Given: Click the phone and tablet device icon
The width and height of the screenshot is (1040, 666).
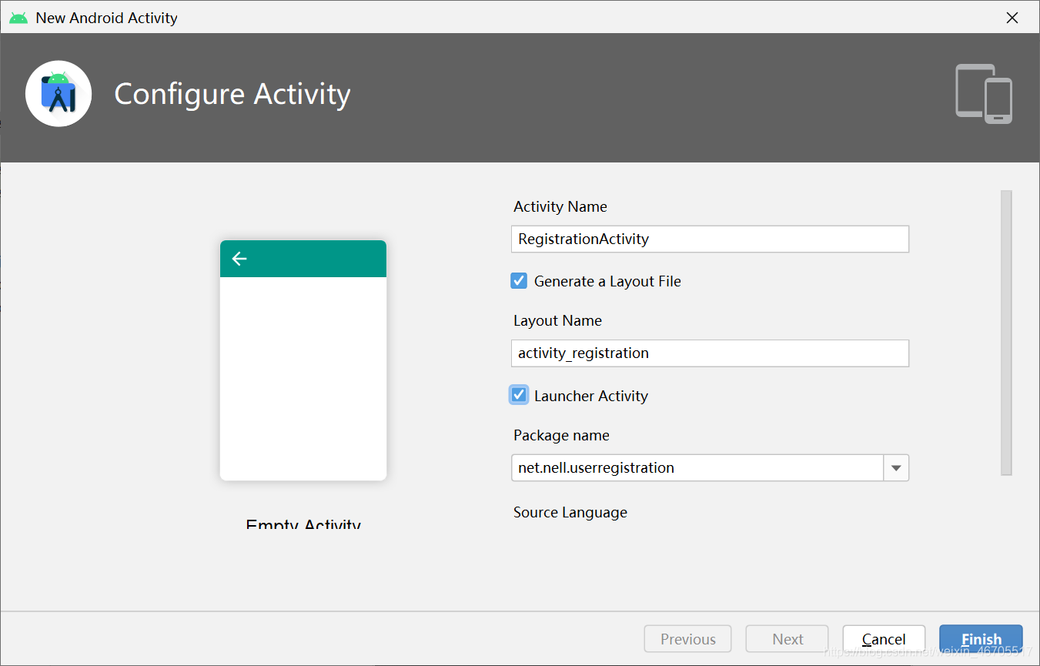Looking at the screenshot, I should tap(984, 93).
